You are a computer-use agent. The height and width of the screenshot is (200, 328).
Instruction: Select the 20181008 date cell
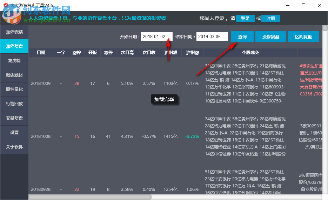41,136
